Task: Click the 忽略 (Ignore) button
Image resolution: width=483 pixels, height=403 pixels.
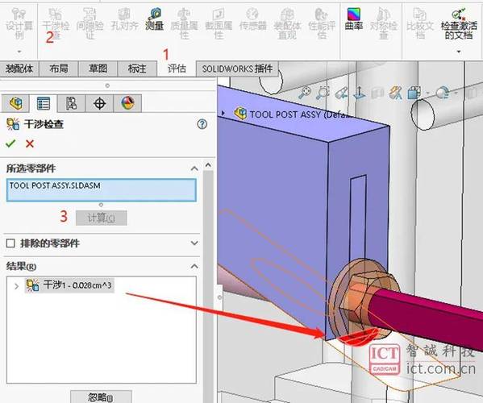Action: click(101, 397)
